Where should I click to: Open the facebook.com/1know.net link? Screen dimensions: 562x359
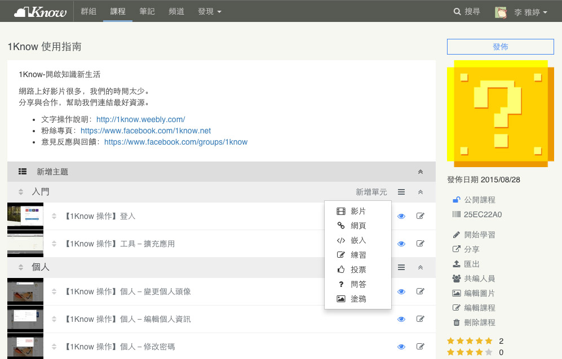(x=145, y=131)
